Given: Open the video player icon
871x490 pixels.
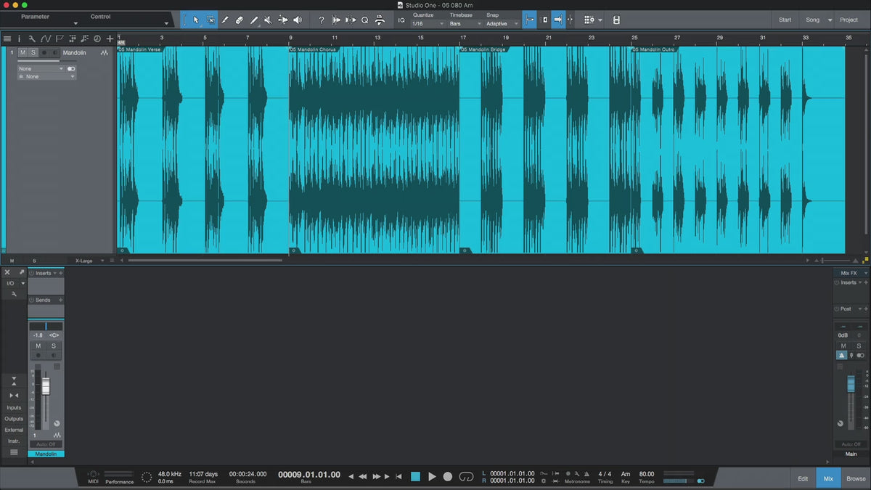Looking at the screenshot, I should tap(616, 20).
